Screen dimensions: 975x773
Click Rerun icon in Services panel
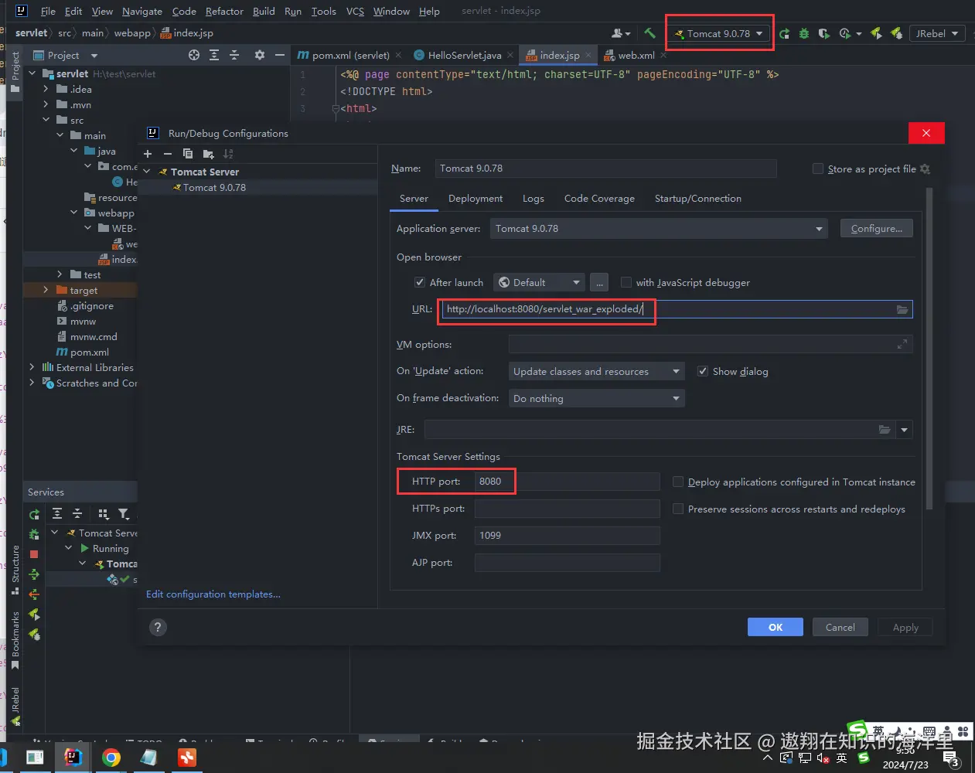pos(34,514)
